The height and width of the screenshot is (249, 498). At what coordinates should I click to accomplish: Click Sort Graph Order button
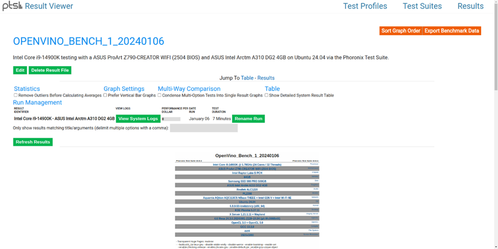coord(401,31)
